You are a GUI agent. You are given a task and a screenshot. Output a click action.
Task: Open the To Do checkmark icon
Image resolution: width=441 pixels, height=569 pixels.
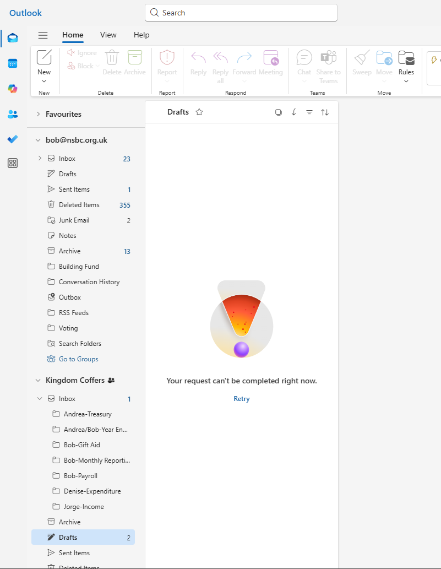13,139
